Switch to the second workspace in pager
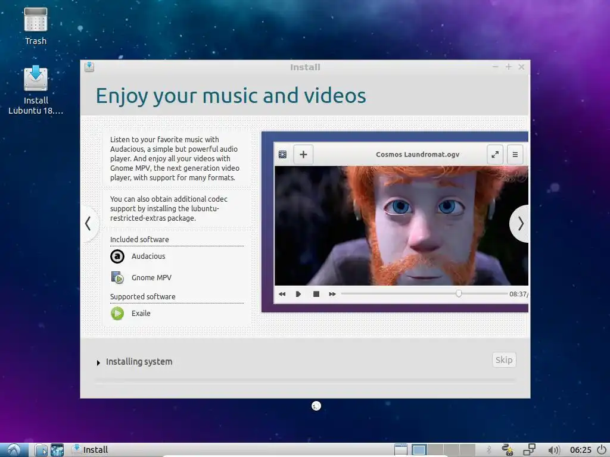Image resolution: width=610 pixels, height=457 pixels. [x=435, y=450]
